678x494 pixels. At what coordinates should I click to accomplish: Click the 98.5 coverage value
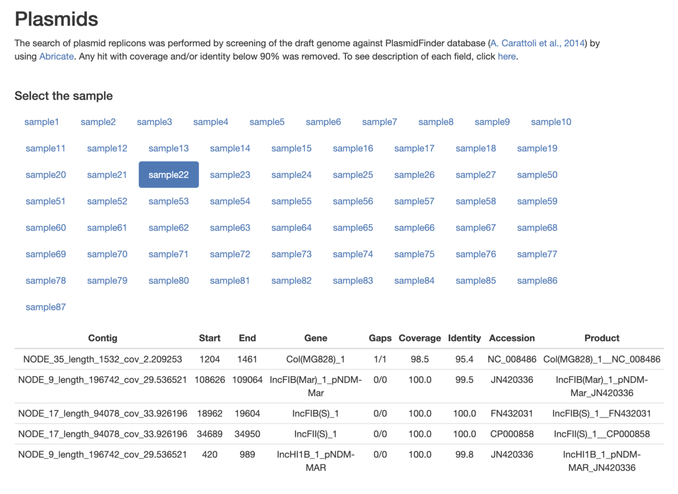(420, 359)
